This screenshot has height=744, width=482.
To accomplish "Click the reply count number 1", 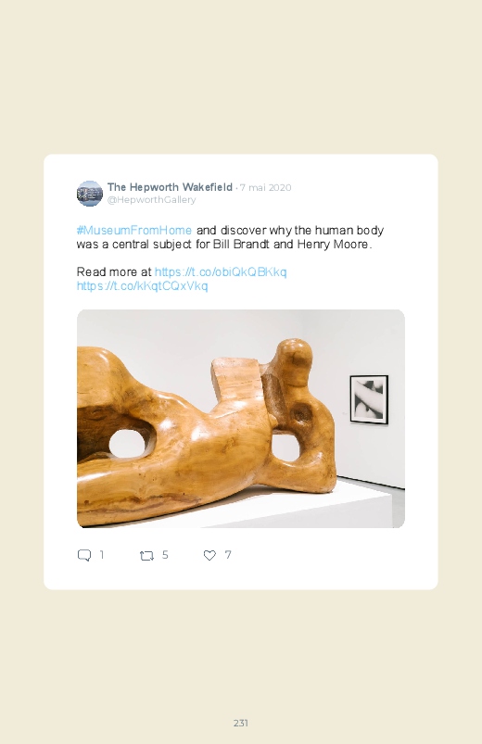I will [x=102, y=555].
